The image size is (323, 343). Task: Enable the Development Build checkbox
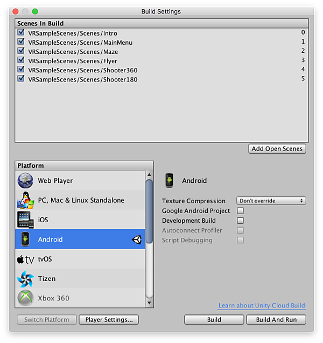pyautogui.click(x=240, y=221)
